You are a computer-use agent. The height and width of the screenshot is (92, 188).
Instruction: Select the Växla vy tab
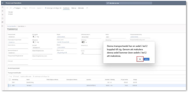click(x=74, y=8)
